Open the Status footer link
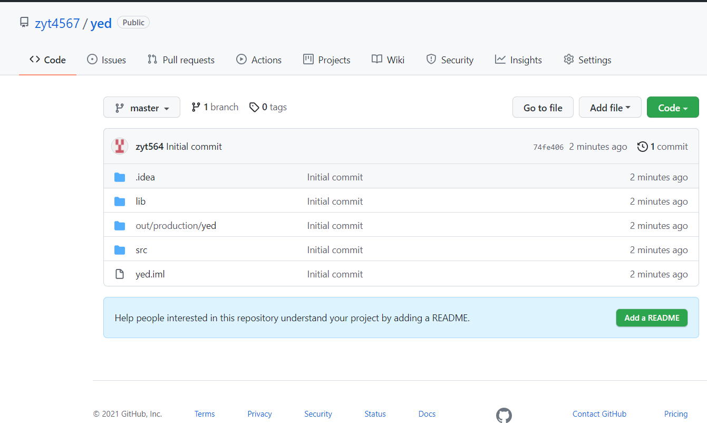The width and height of the screenshot is (707, 423). (375, 414)
